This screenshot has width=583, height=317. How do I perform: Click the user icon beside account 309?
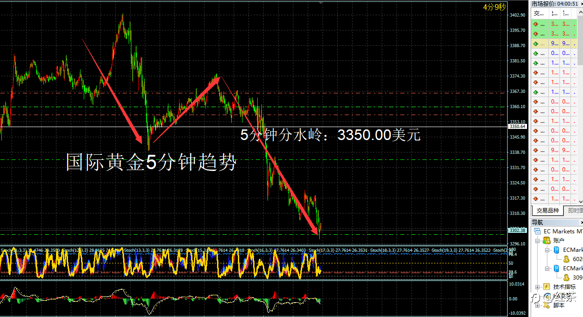(566, 277)
